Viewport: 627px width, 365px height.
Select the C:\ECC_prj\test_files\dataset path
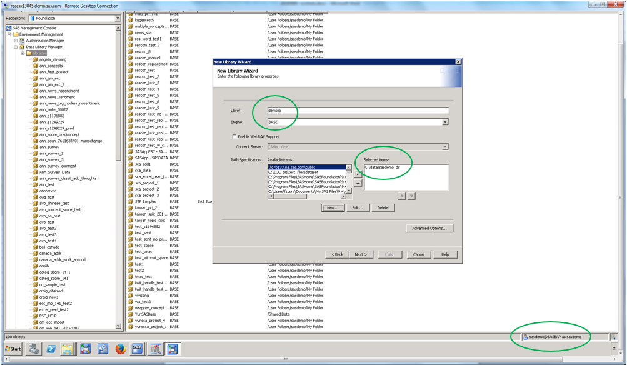coord(307,172)
